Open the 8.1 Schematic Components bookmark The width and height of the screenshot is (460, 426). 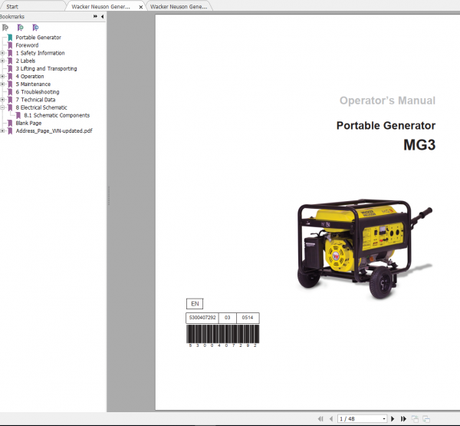click(x=57, y=115)
